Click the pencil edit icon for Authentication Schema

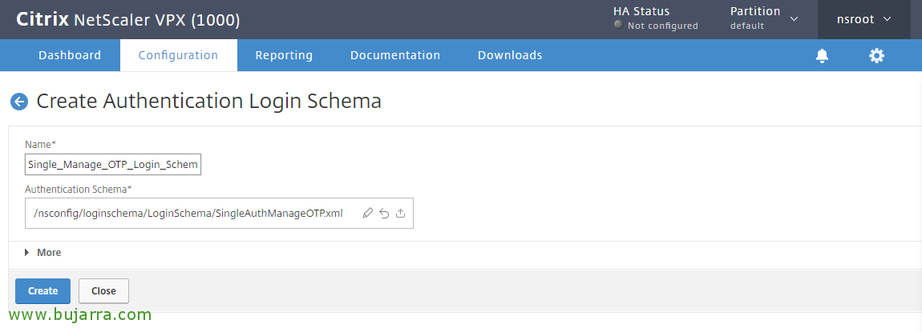coord(368,213)
